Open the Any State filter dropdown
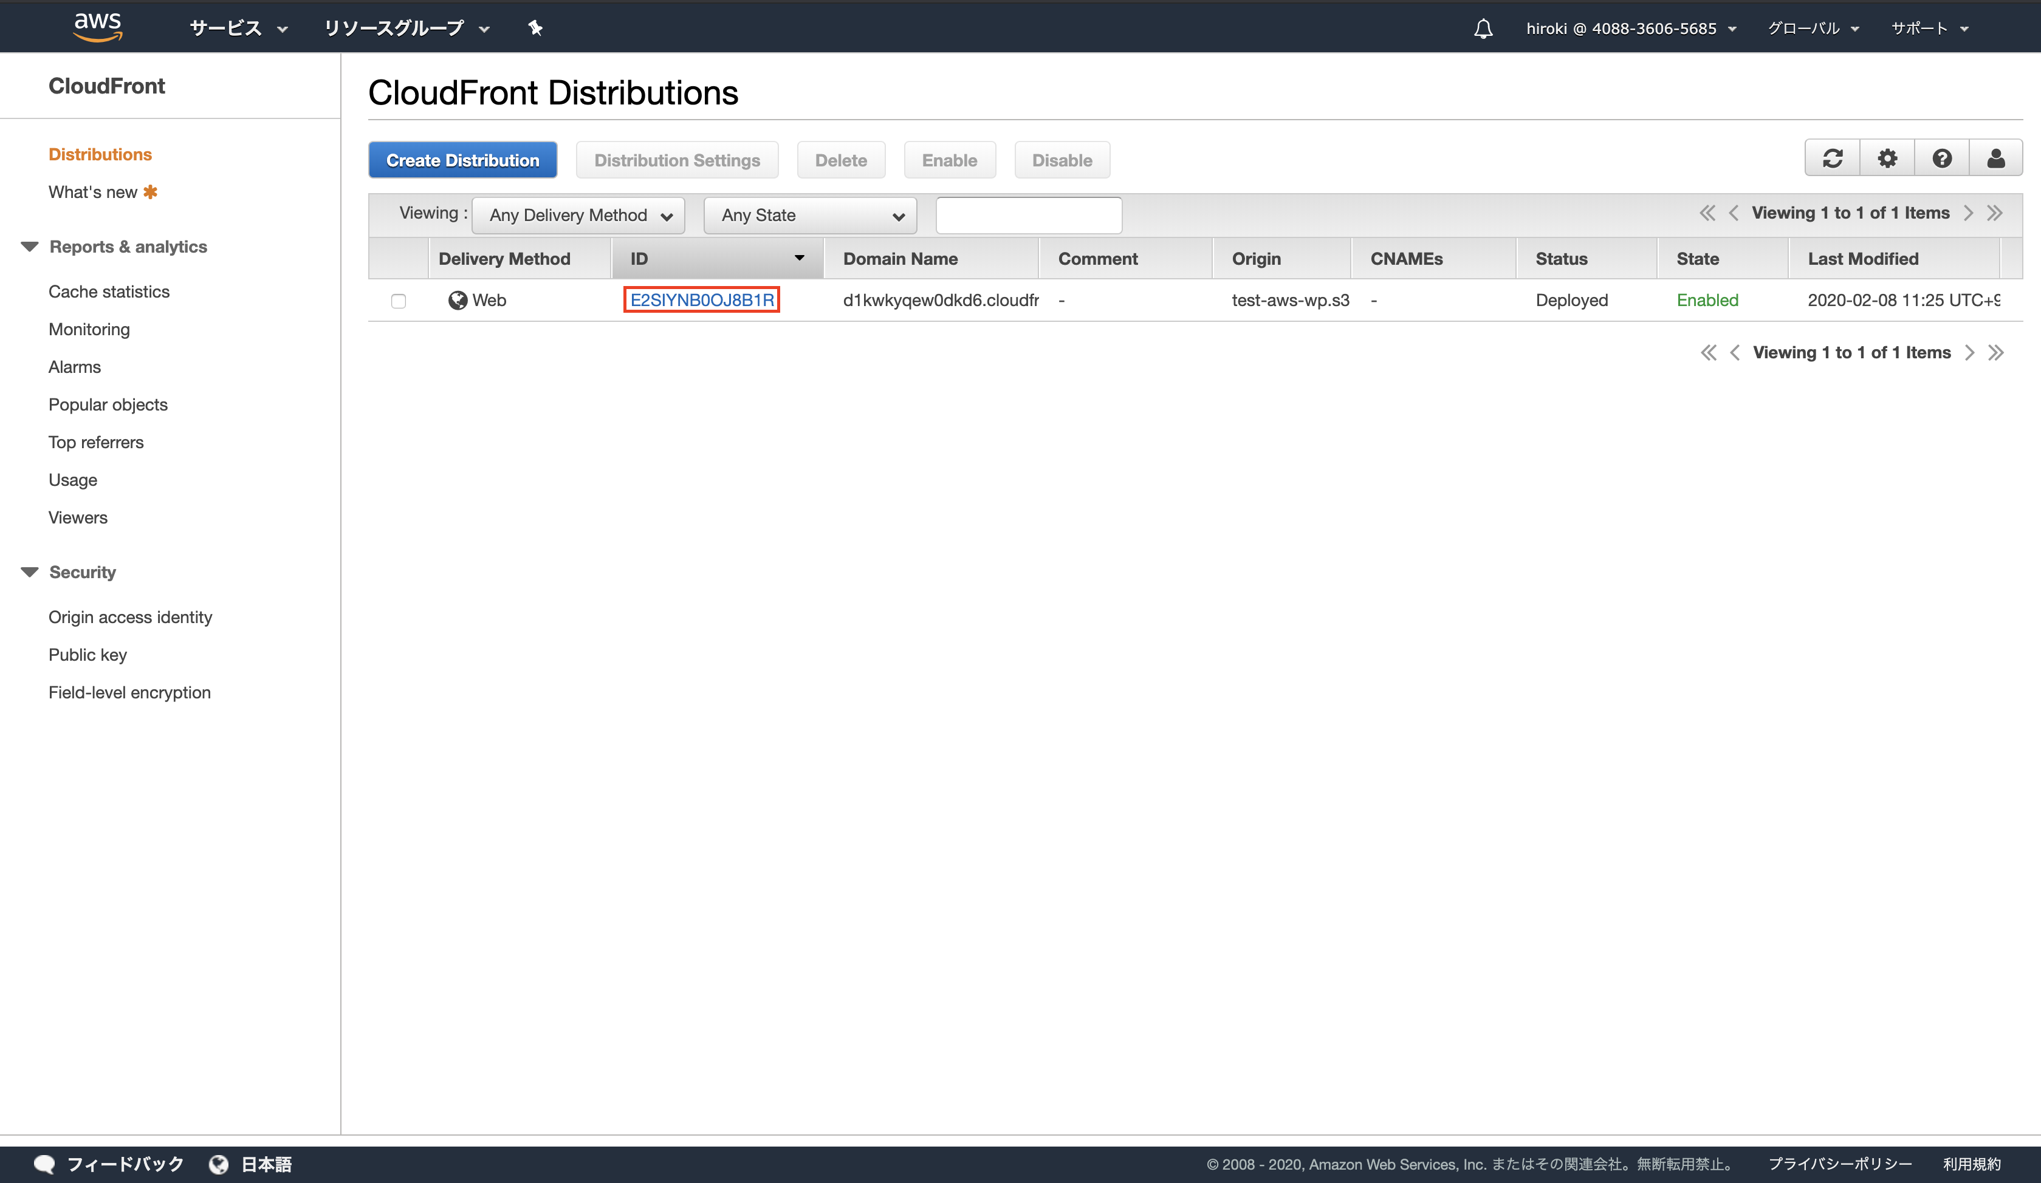The image size is (2041, 1183). [810, 216]
